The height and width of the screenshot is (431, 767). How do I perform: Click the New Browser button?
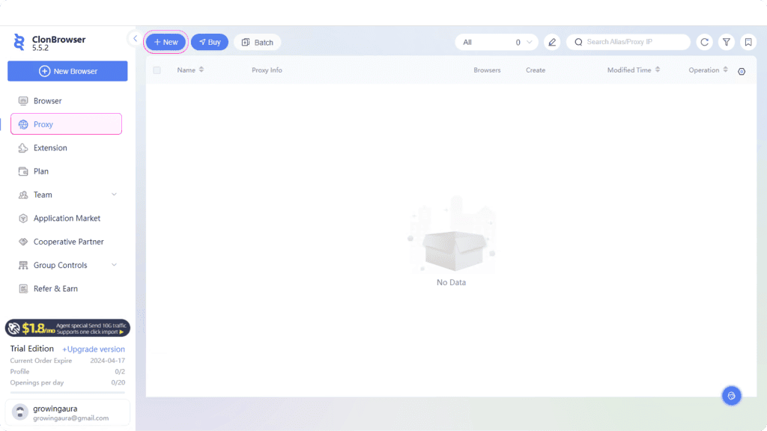point(67,71)
